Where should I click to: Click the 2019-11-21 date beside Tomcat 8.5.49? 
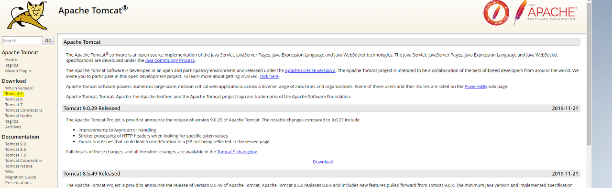coord(565,174)
